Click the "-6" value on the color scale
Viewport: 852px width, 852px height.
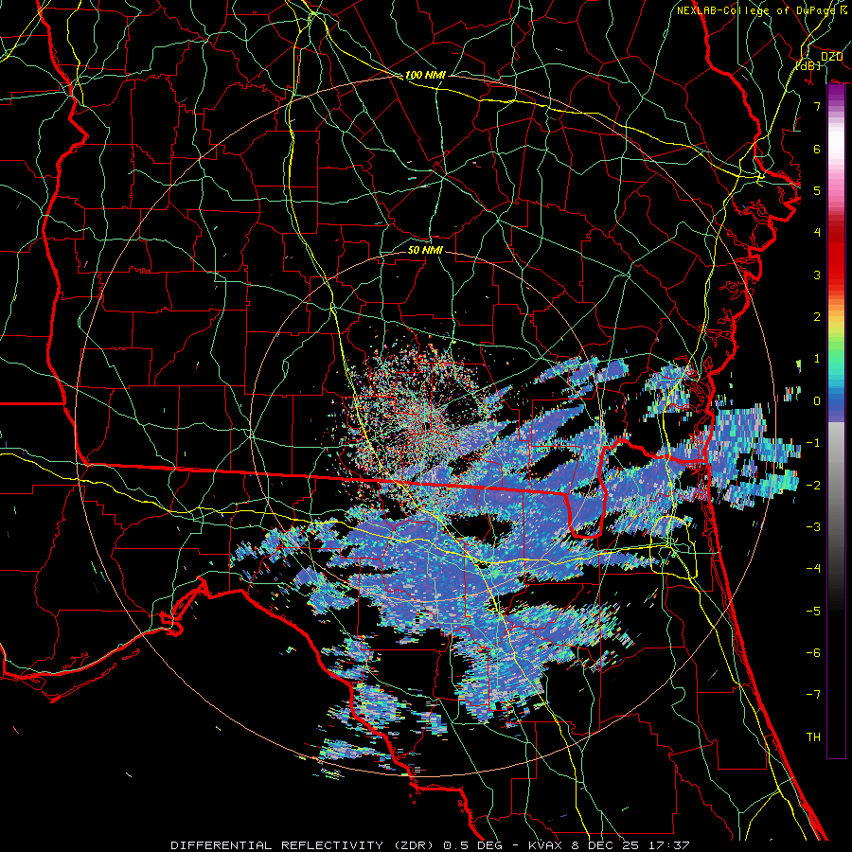813,652
